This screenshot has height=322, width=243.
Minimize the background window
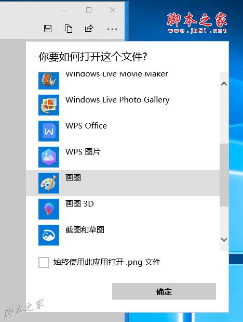[x=65, y=10]
